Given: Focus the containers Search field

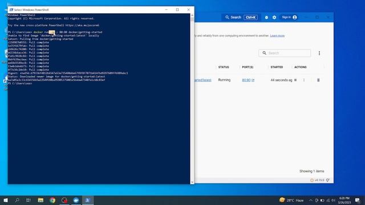Looking at the screenshot, I should click(285, 53).
